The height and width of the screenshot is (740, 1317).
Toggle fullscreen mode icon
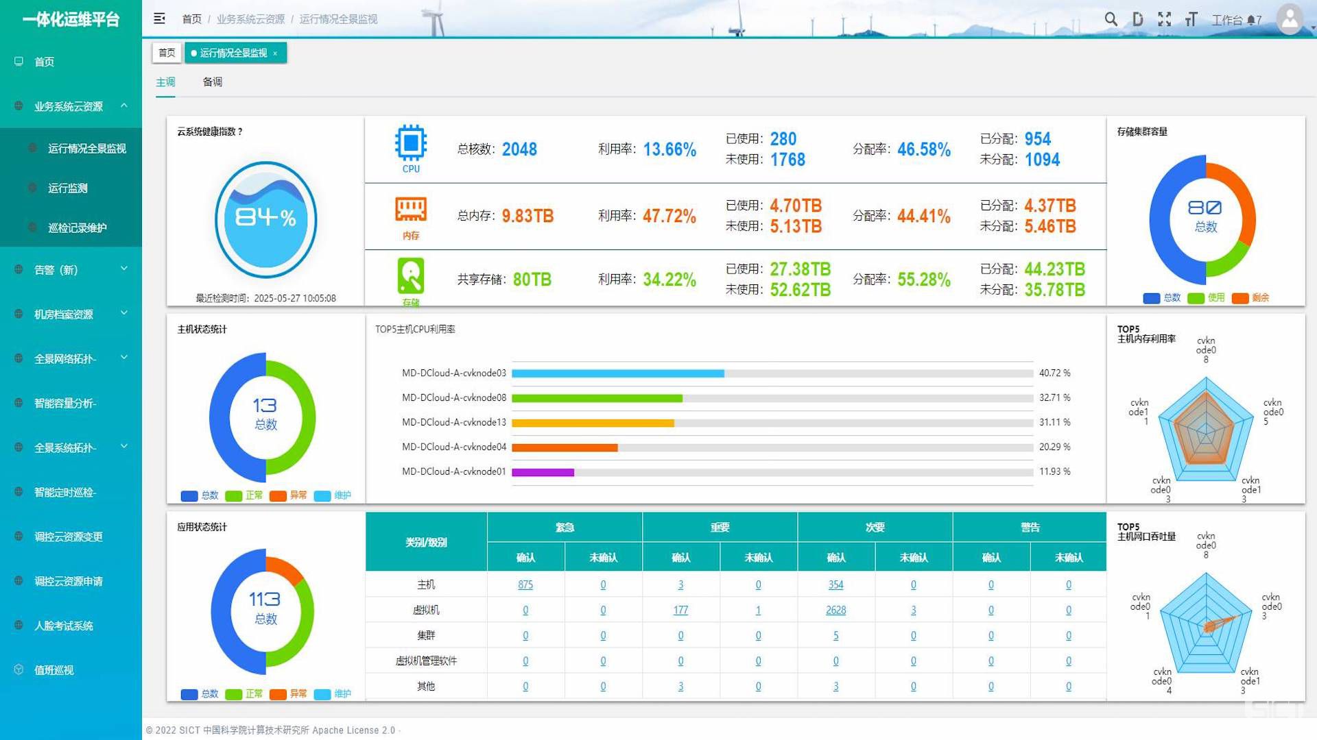(1164, 19)
